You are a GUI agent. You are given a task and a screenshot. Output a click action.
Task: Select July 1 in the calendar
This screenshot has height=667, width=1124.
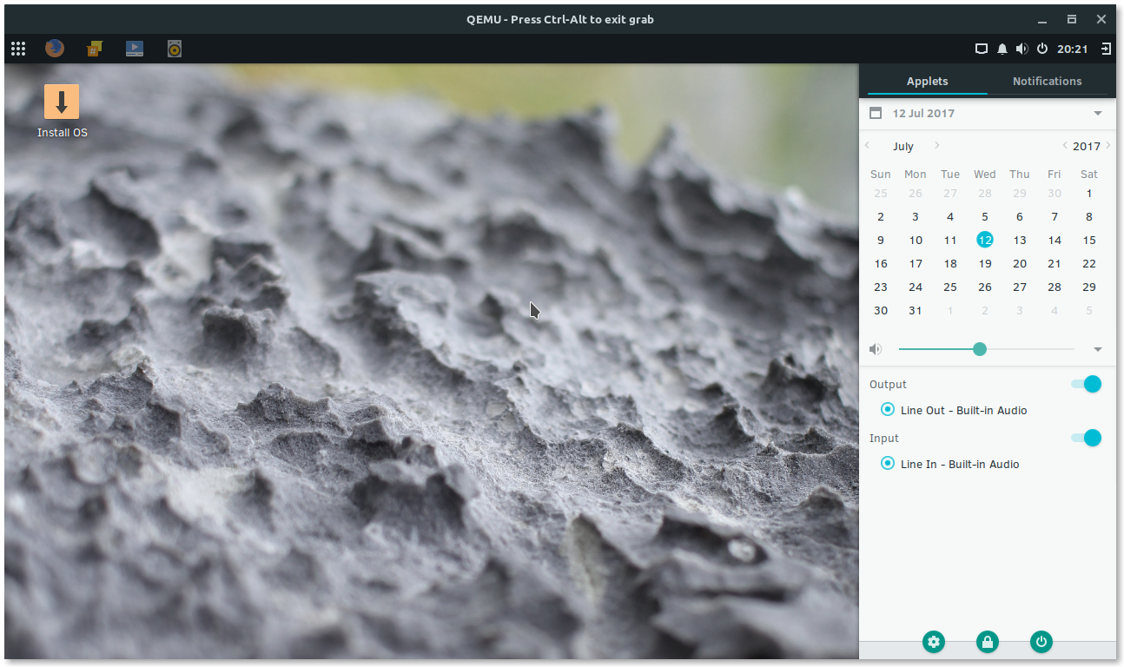(x=1089, y=194)
